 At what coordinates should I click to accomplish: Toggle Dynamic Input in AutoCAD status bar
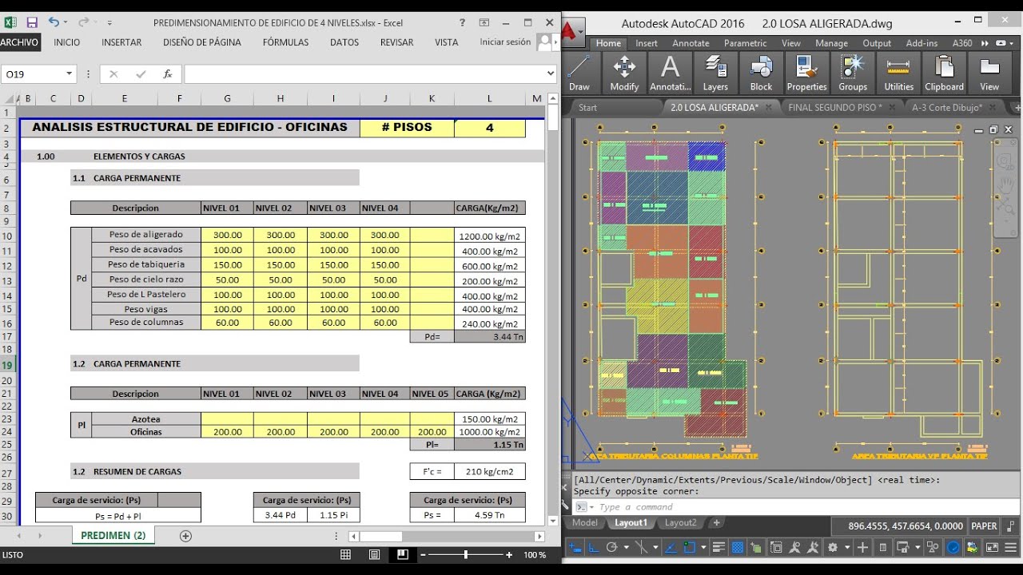575,547
